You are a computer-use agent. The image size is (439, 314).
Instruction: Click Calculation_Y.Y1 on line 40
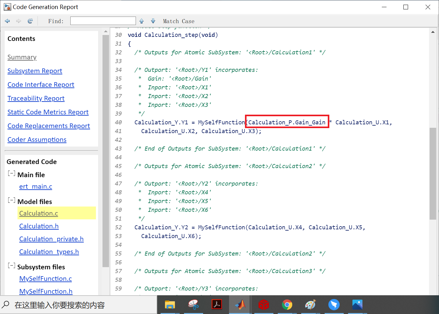click(161, 122)
